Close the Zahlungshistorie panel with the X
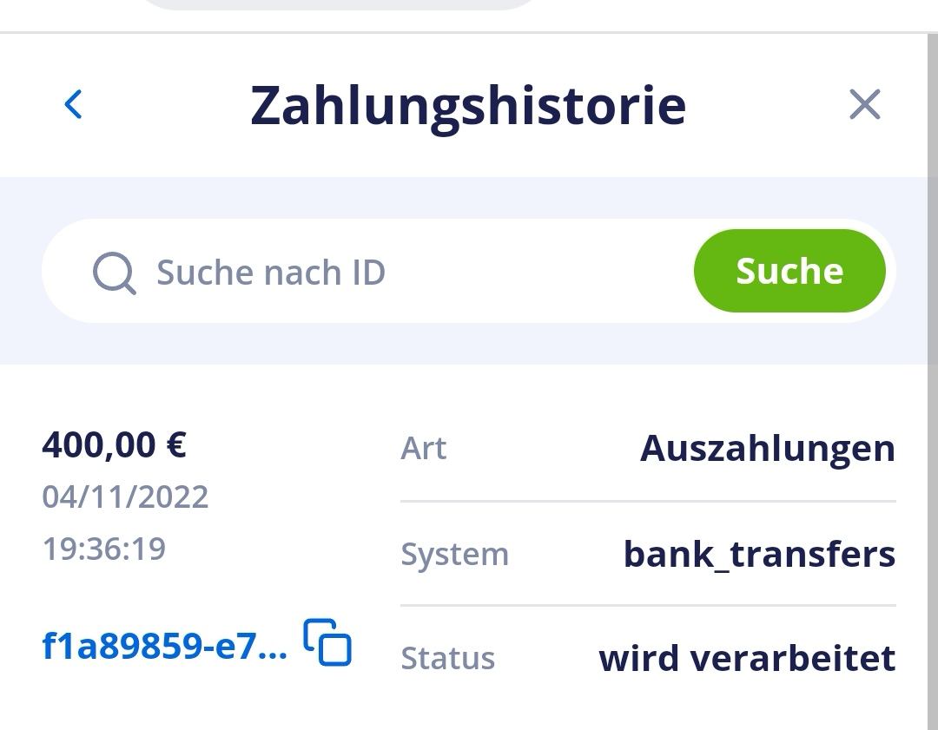The width and height of the screenshot is (938, 730). point(864,105)
